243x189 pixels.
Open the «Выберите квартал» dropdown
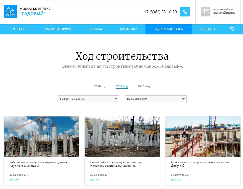[x=88, y=99]
